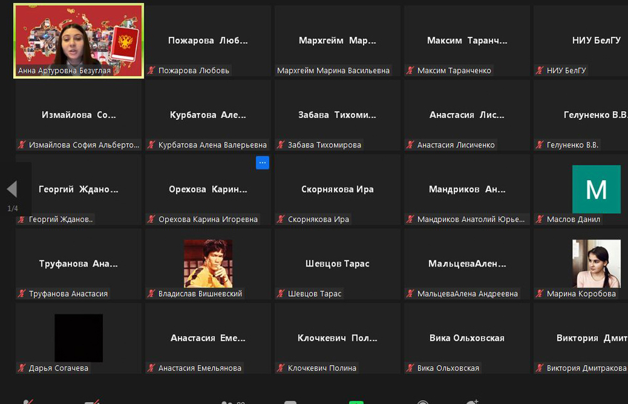Viewport: 628px width, 404px height.
Task: Click muted mic icon beside НИУ БелГУ label
Action: click(539, 70)
